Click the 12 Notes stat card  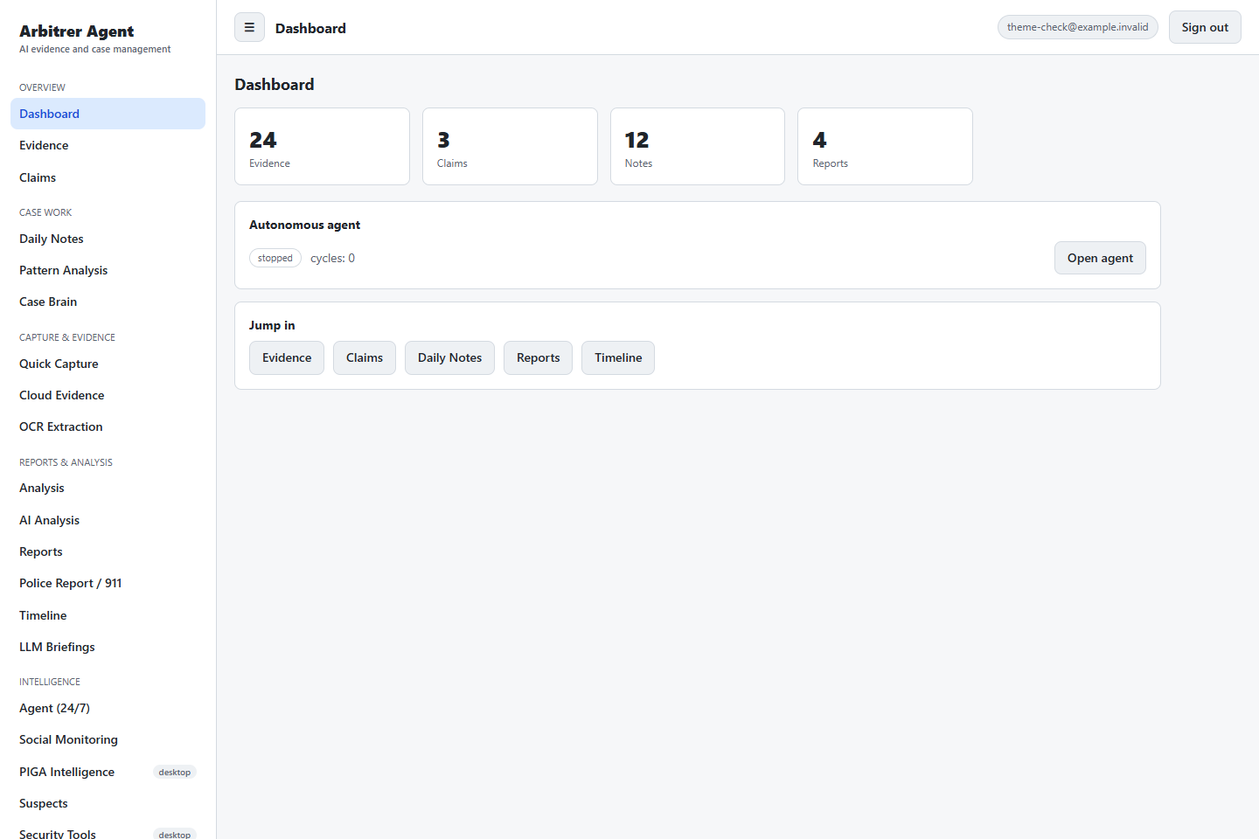coord(698,146)
